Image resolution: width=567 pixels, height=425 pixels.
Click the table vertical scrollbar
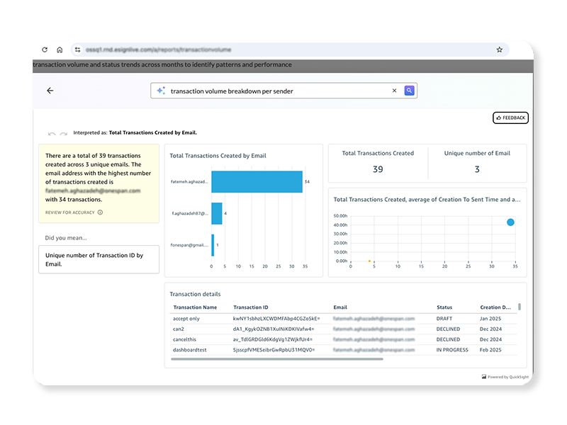[520, 307]
